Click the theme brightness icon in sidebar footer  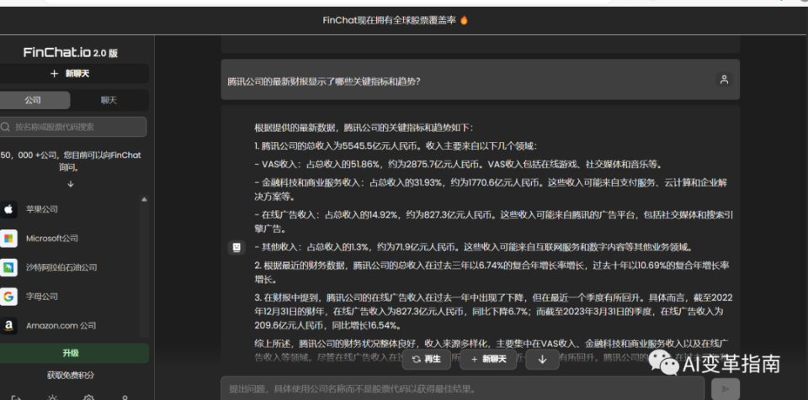tap(52, 397)
